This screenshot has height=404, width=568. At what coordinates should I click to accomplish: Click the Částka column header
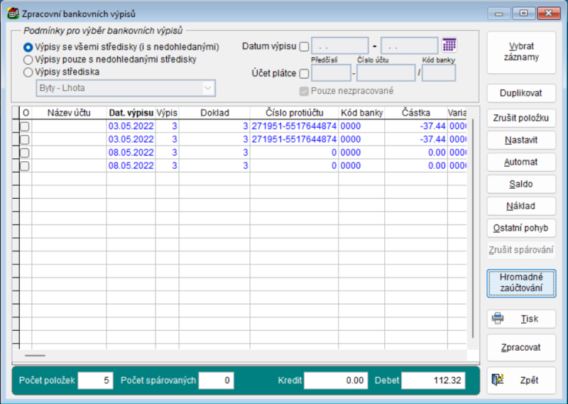(415, 112)
